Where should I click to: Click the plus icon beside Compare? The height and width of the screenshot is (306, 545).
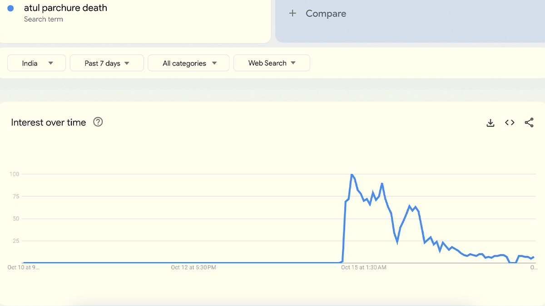[292, 14]
